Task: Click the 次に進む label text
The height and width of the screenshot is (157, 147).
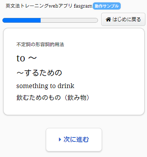Action: (x=76, y=139)
